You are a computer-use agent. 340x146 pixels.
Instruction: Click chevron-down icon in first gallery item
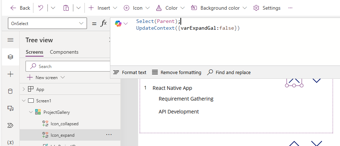[317, 81]
